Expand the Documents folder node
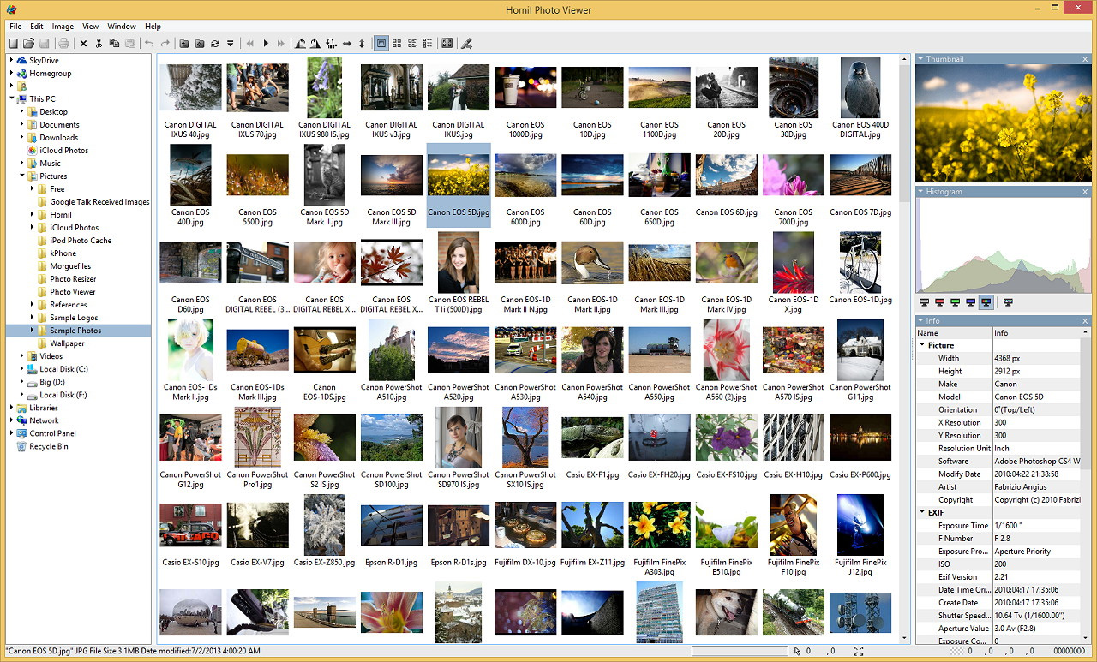Screen dimensions: 1097x662 (x=21, y=125)
